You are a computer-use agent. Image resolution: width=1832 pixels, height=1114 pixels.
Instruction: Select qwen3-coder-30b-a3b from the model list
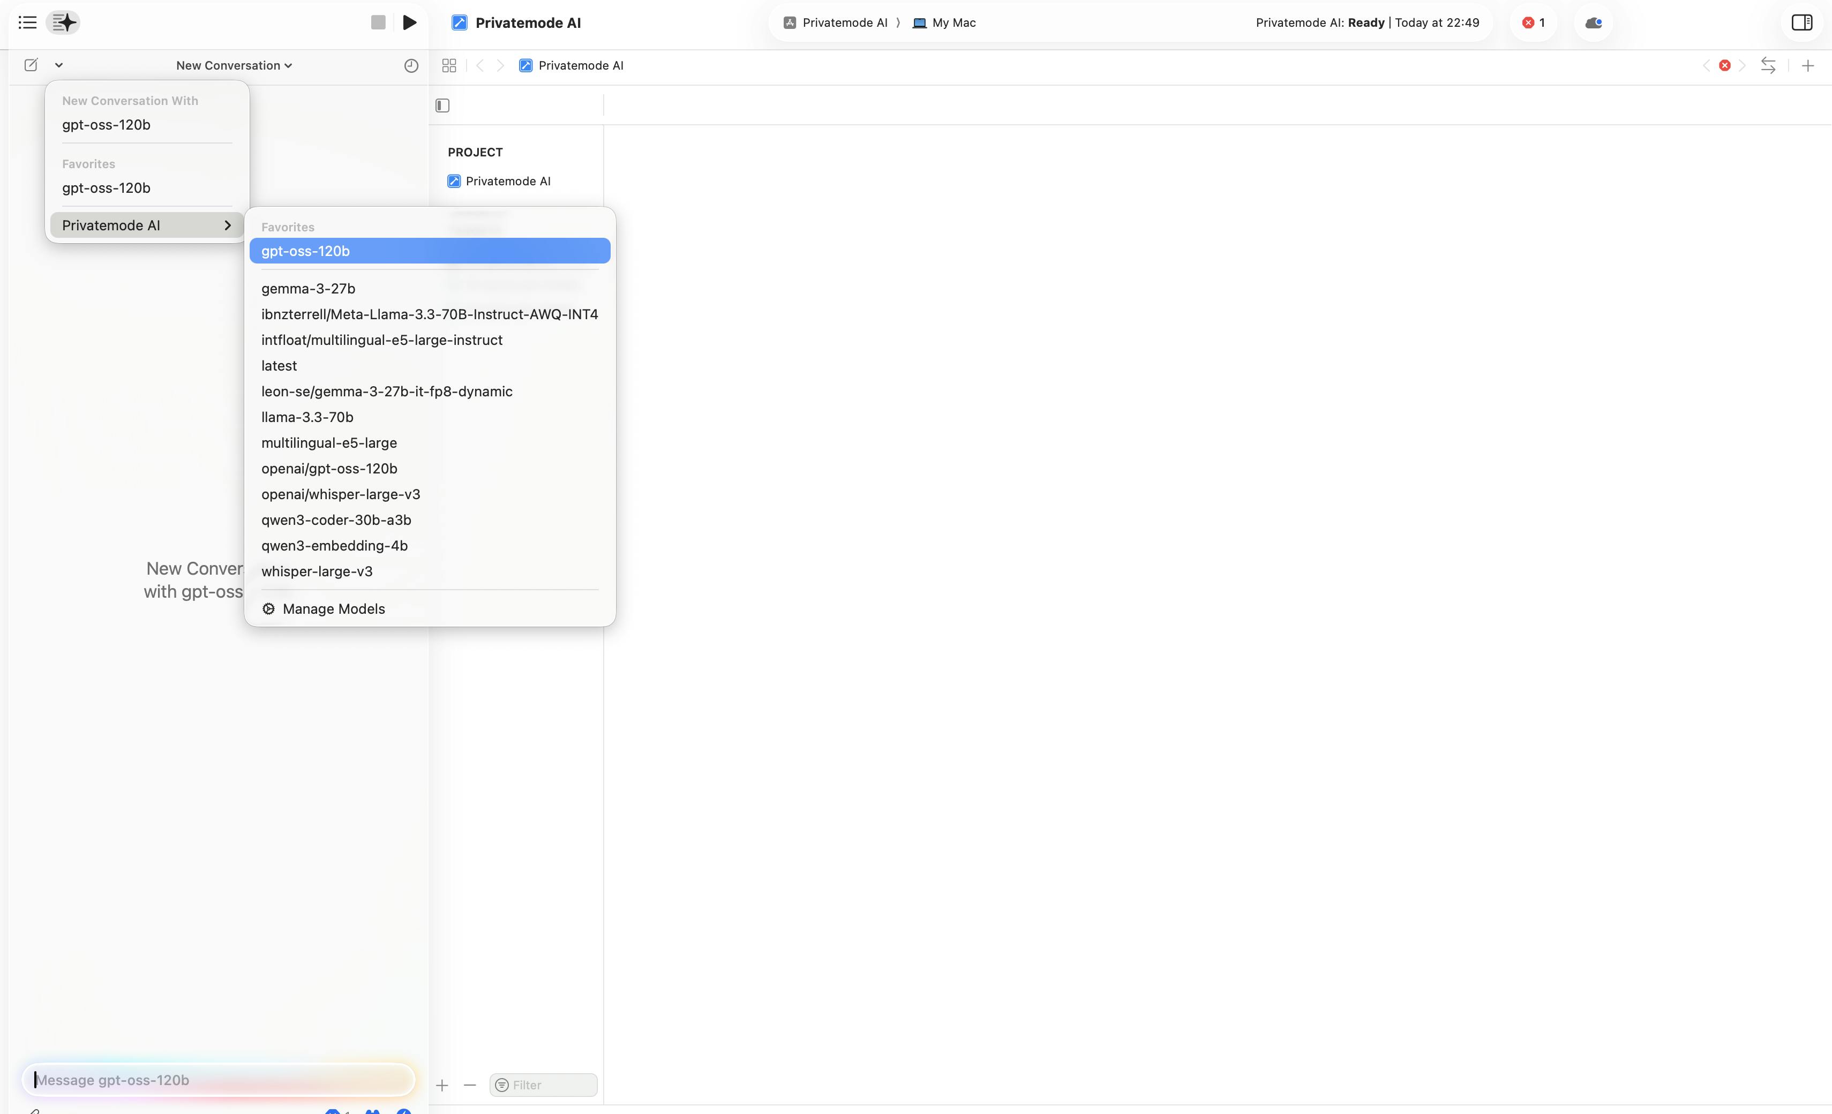tap(336, 520)
